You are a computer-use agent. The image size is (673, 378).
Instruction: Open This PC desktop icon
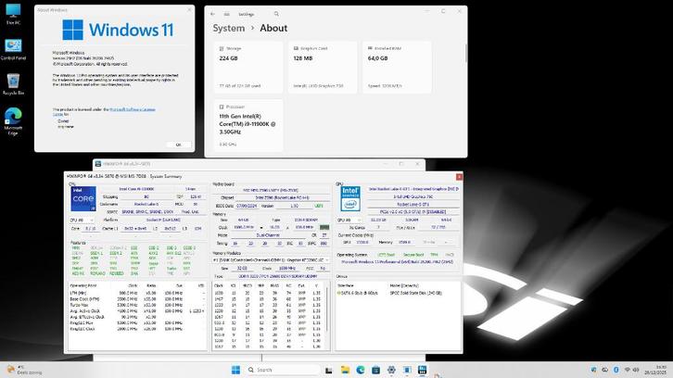13,14
